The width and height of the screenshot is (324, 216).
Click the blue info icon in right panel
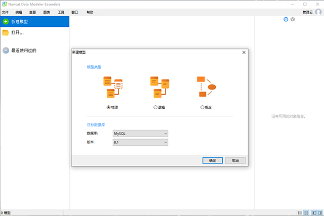click(x=286, y=19)
